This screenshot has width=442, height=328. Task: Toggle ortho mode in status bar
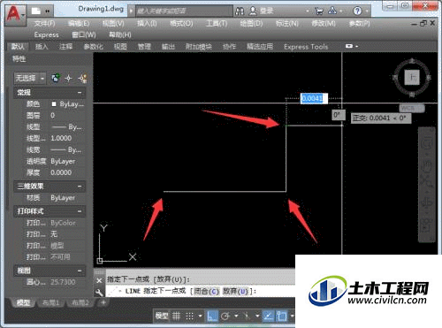click(212, 317)
